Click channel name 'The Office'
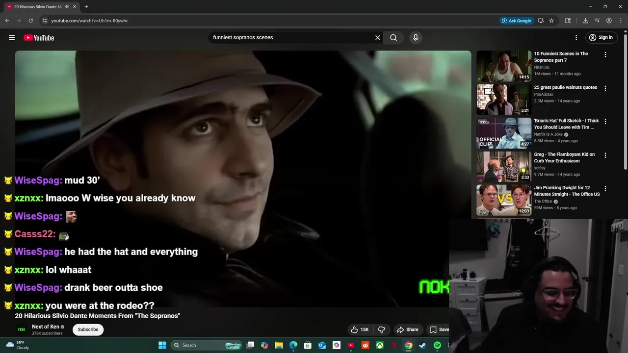The image size is (628, 353). (543, 202)
